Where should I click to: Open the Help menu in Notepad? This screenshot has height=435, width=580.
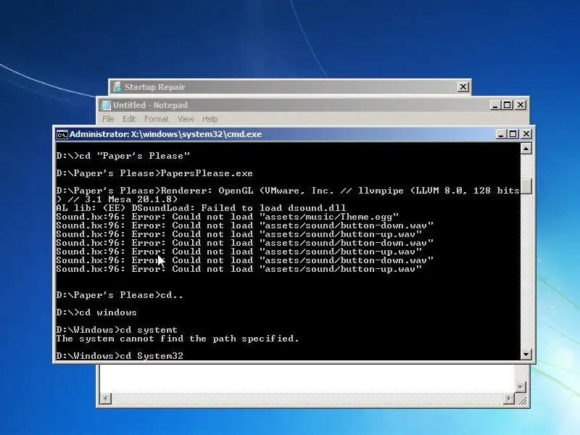[210, 119]
